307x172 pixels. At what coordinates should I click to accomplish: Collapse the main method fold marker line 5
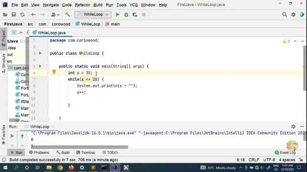coord(48,66)
